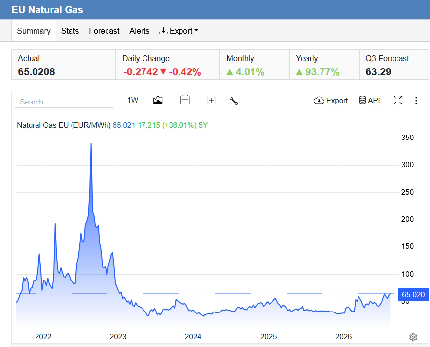
Task: Click the 2022 peak on chart line
Action: point(91,143)
